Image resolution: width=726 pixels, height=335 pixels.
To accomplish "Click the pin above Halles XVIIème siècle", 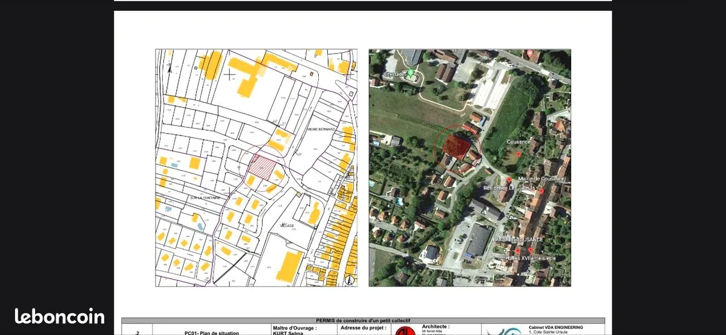I will 531,250.
